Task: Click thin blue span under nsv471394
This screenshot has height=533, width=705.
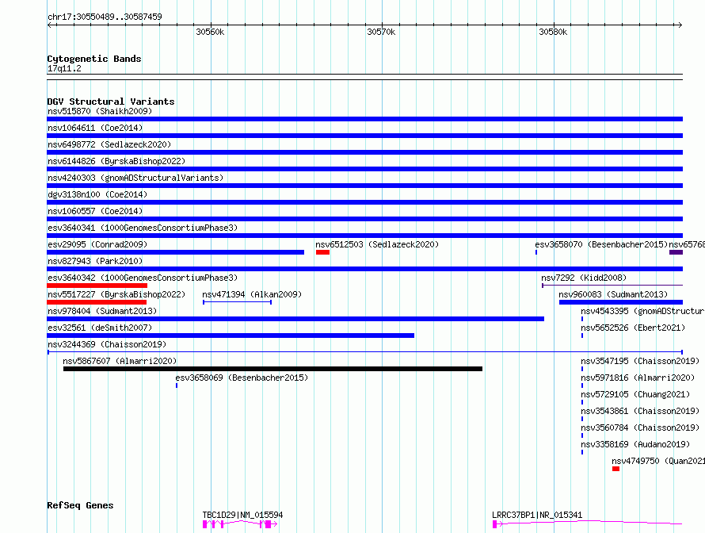Action: tap(237, 302)
